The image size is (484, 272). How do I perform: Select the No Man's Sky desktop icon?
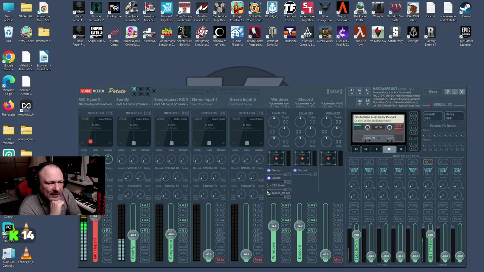pyautogui.click(x=378, y=35)
